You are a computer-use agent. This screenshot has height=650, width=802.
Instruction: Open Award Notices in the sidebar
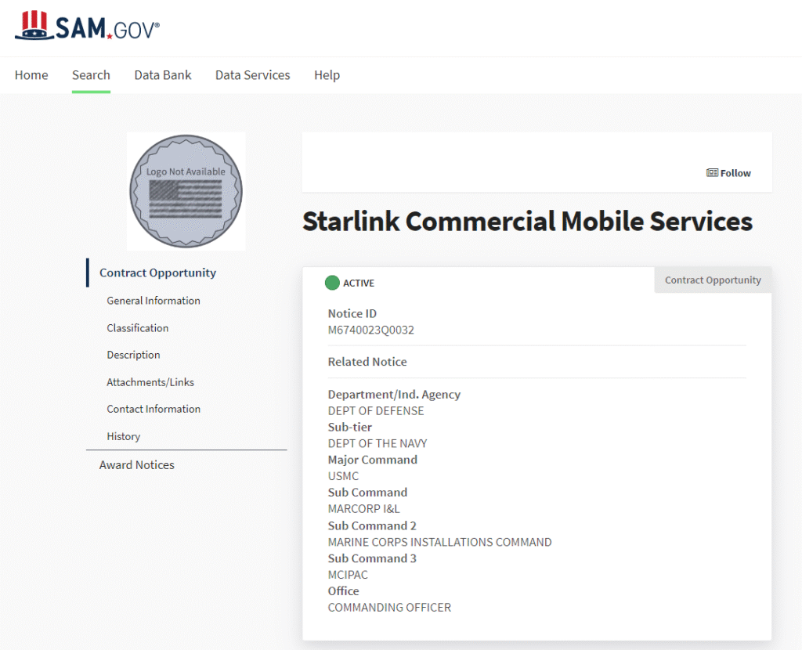point(137,464)
